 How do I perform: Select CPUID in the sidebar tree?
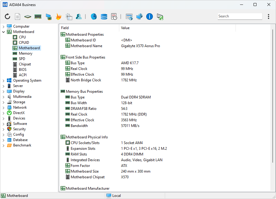(24, 43)
